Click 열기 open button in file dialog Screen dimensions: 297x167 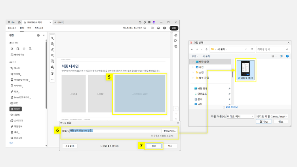tap(264, 122)
